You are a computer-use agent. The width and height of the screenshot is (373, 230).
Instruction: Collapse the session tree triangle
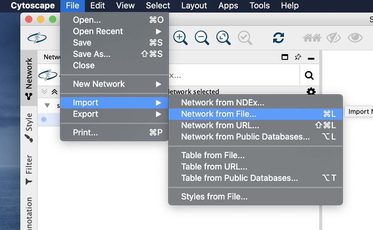(x=47, y=105)
